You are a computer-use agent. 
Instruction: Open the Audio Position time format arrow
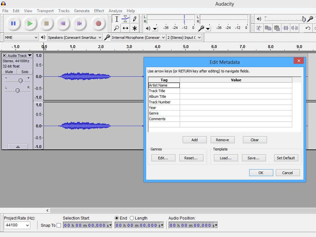point(216,225)
